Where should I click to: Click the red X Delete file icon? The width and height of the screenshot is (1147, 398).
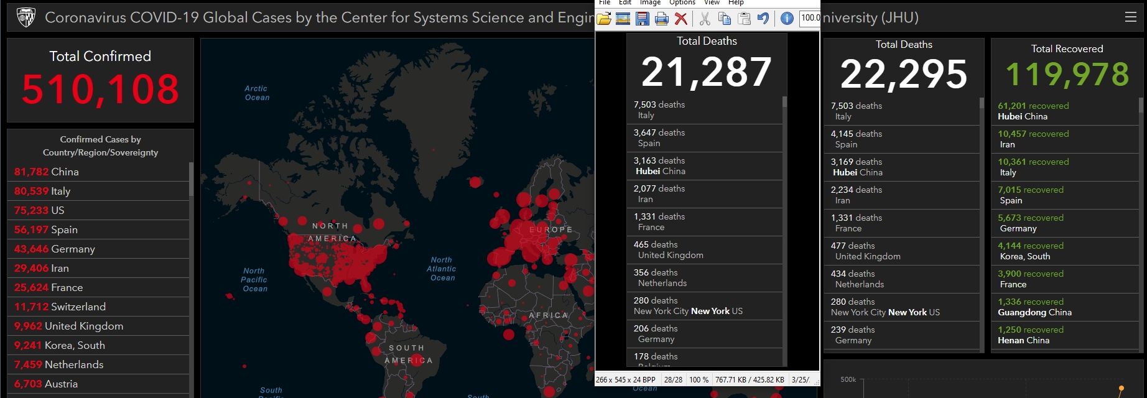pos(681,19)
